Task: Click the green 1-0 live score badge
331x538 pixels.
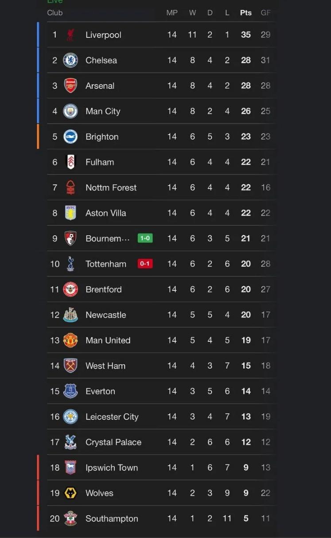Action: point(145,238)
